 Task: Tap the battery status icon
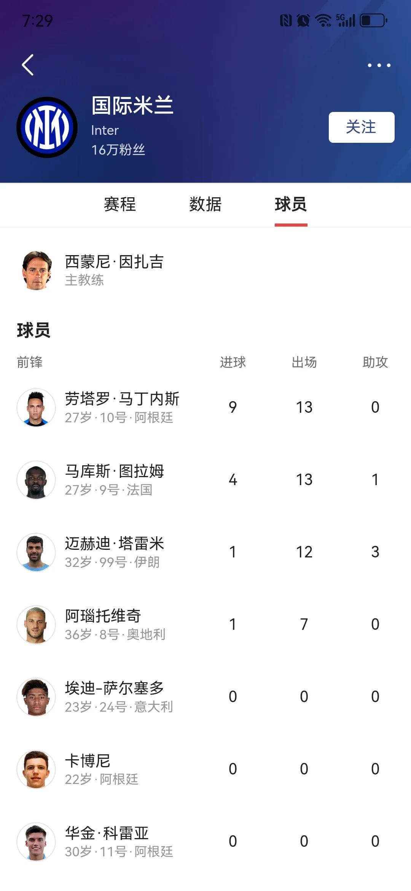(x=373, y=20)
